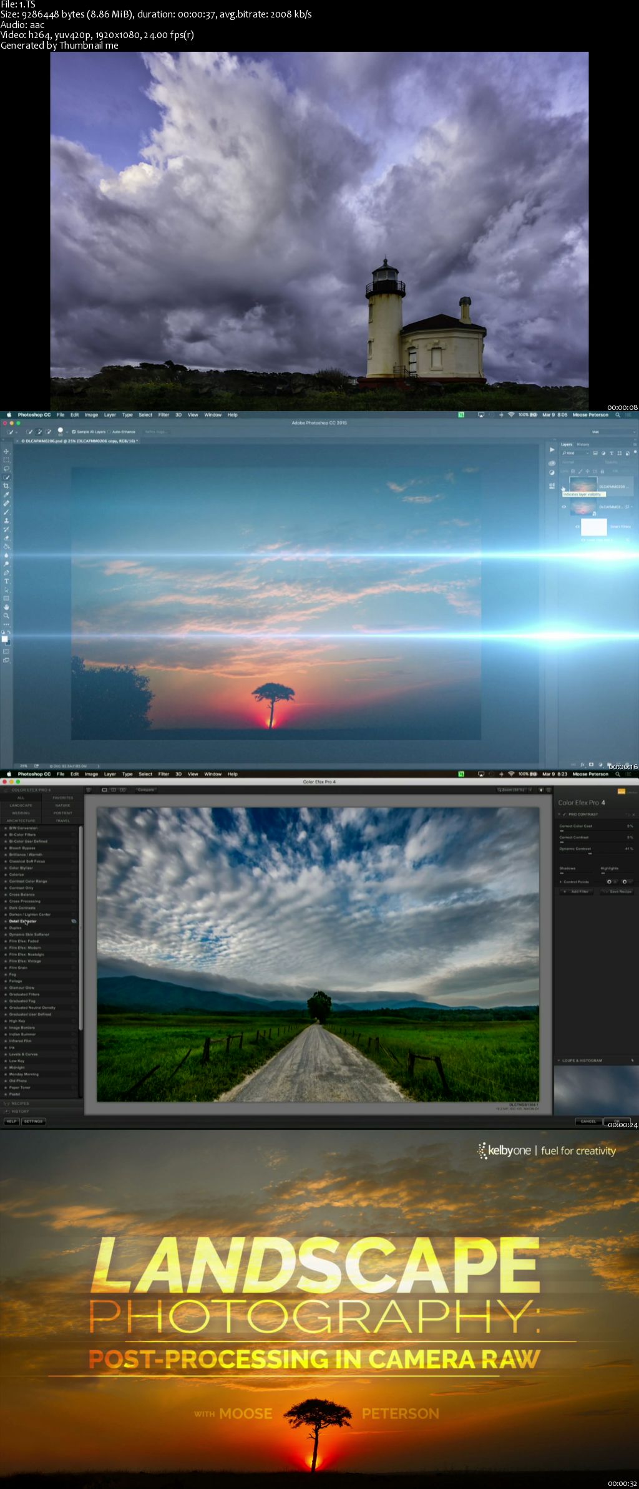The width and height of the screenshot is (639, 1489).
Task: Click the Actions play icon in collapsed panel dock
Action: pos(552,449)
